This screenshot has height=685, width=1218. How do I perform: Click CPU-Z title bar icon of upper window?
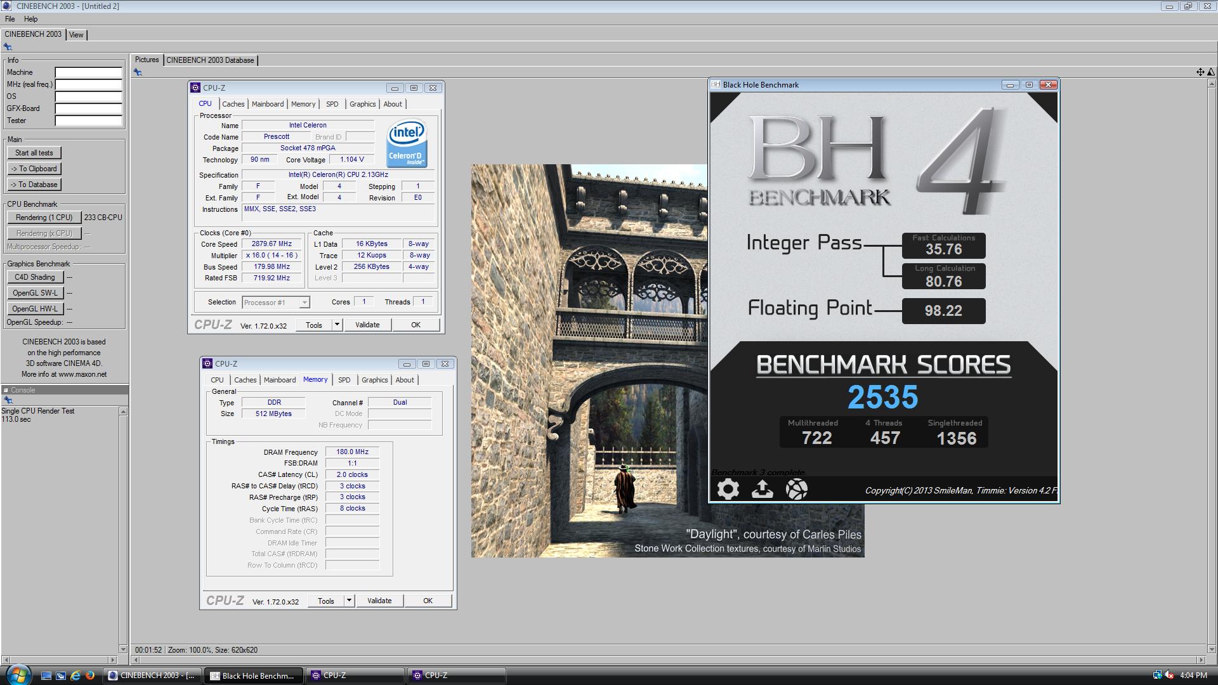(x=196, y=88)
